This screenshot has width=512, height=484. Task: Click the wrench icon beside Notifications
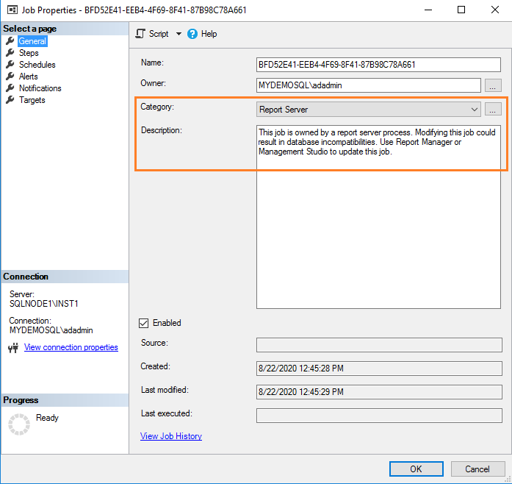pos(10,88)
